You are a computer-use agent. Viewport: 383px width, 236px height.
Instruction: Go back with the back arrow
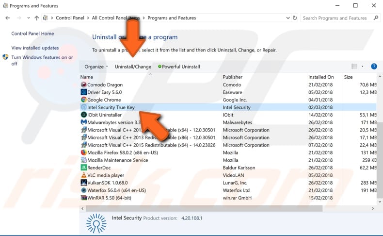click(8, 18)
